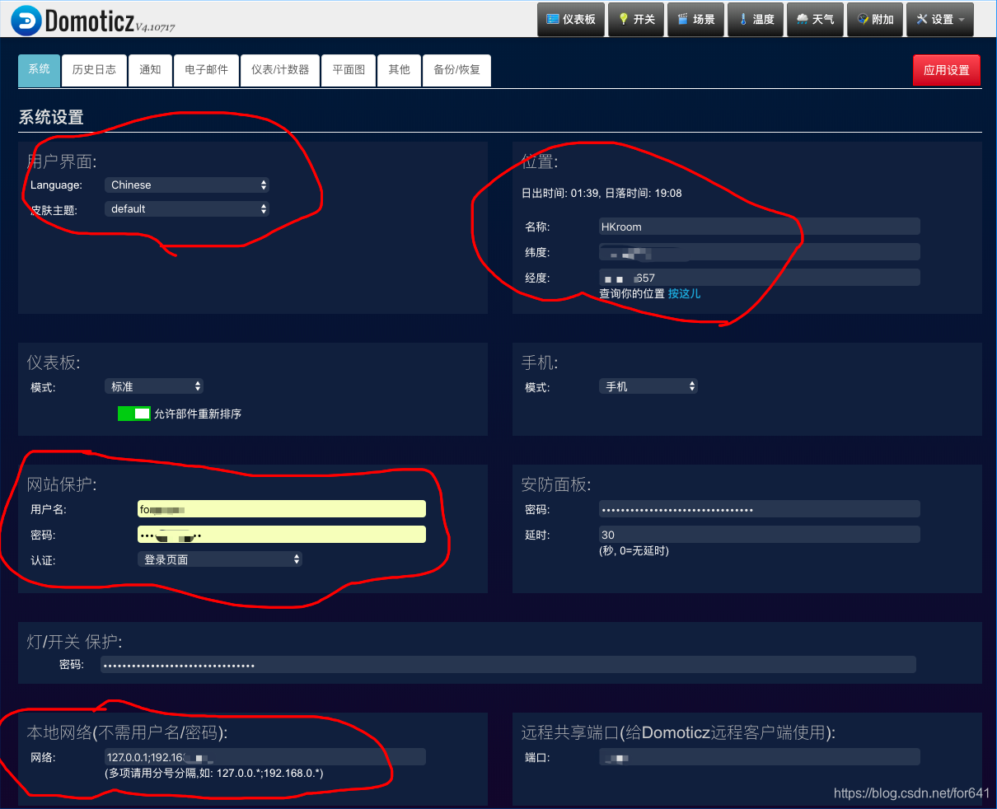Screen dimensions: 997x809
Task: Switch to the 通知 tab
Action: coord(150,70)
